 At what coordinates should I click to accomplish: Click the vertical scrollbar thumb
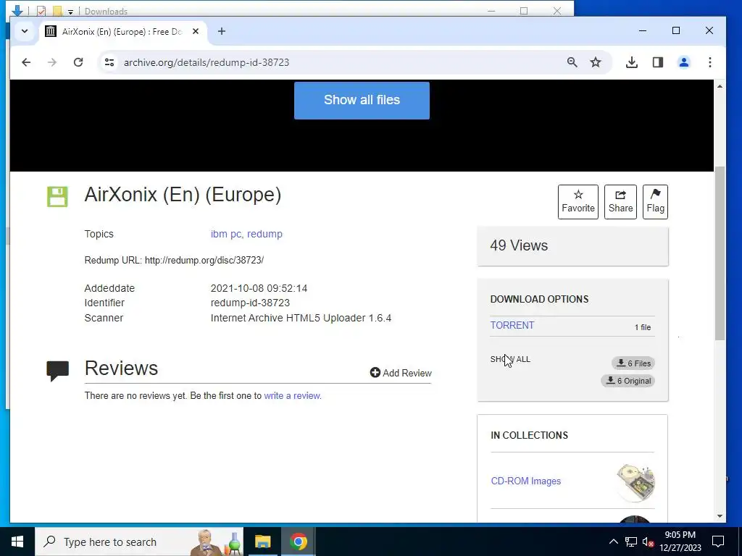tap(720, 253)
